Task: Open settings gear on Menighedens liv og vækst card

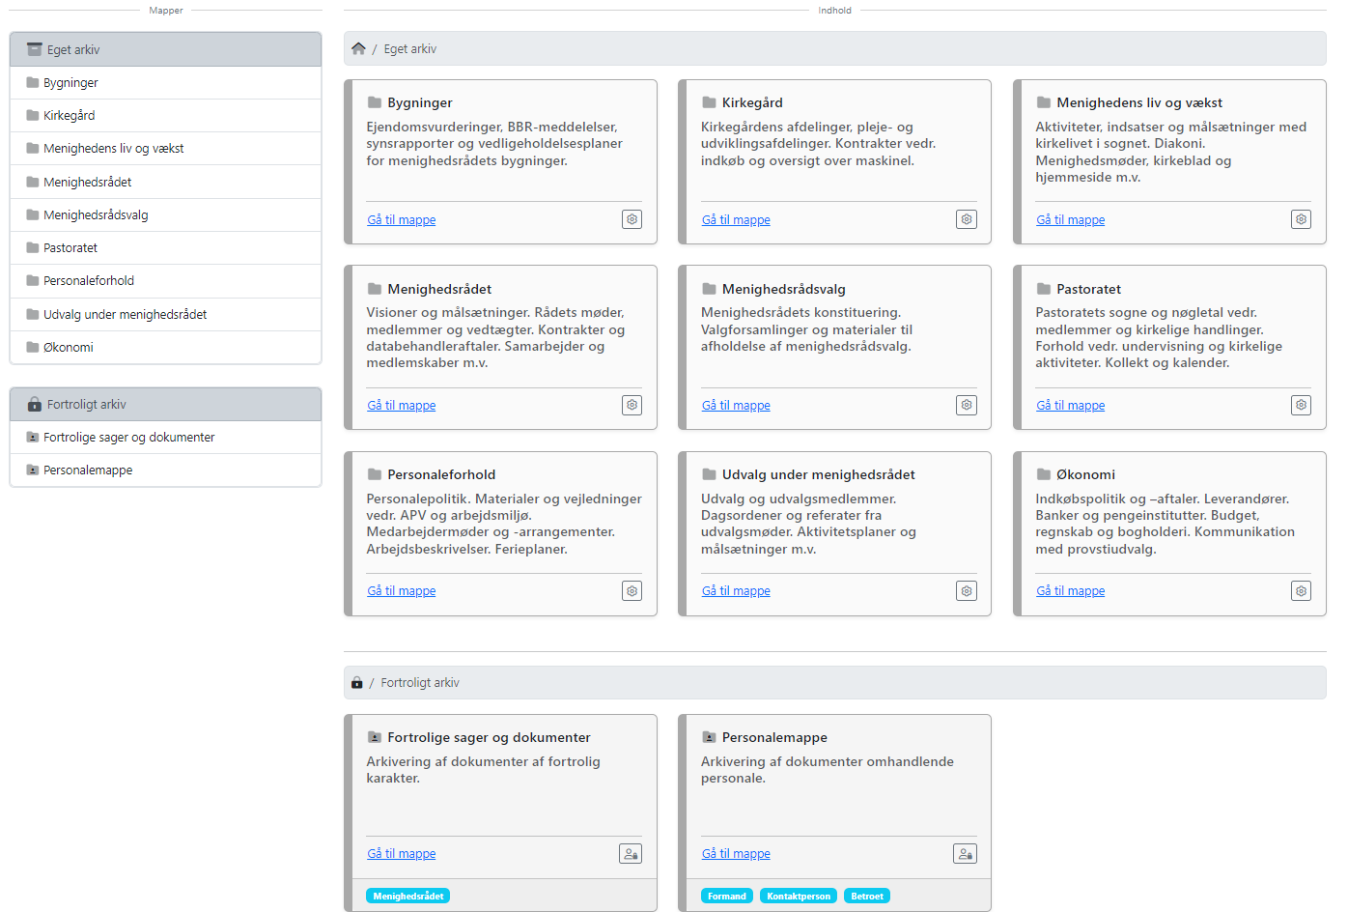Action: coord(1301,219)
